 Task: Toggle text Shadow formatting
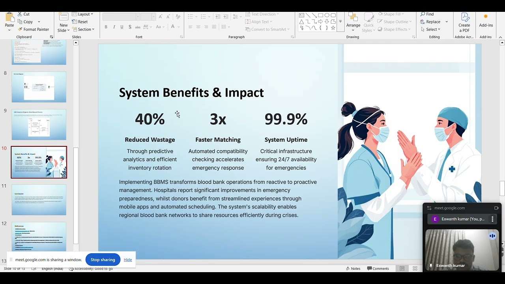pyautogui.click(x=129, y=27)
